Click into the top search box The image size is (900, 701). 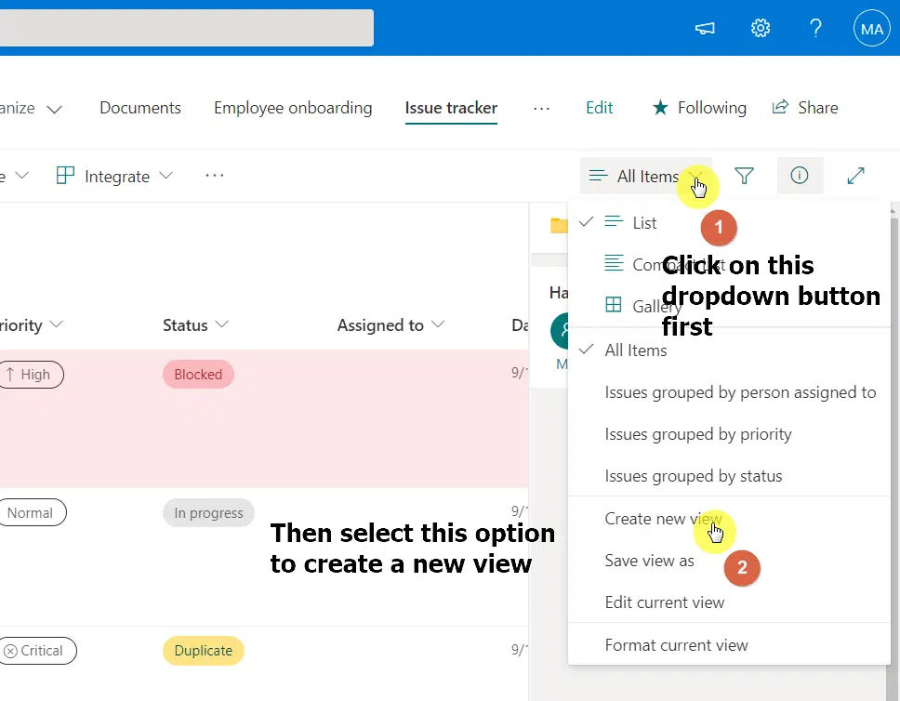point(187,28)
